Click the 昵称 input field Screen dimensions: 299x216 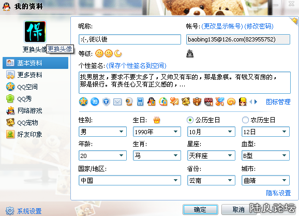point(130,39)
